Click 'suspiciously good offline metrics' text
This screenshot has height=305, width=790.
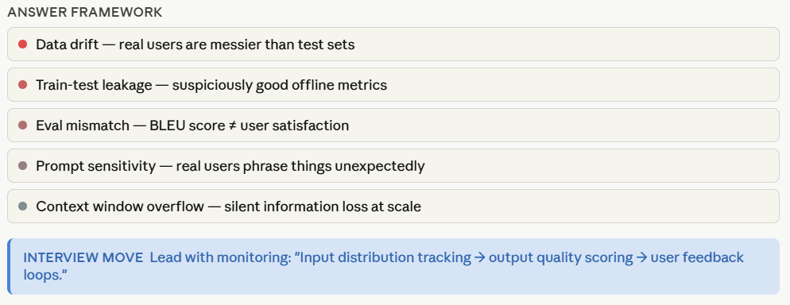click(x=280, y=85)
